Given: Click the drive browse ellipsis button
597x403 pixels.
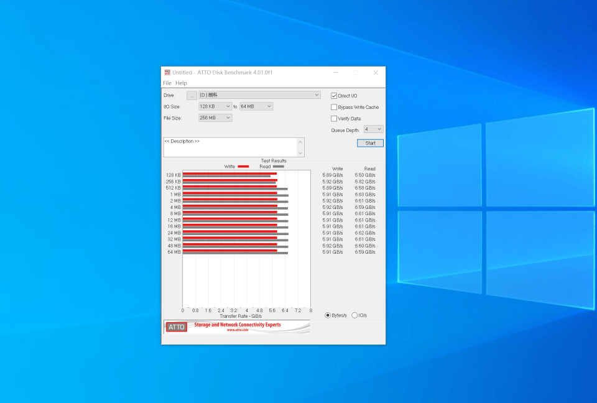Looking at the screenshot, I should tap(192, 95).
